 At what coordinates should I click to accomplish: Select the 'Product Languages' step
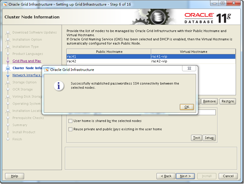click(x=28, y=54)
